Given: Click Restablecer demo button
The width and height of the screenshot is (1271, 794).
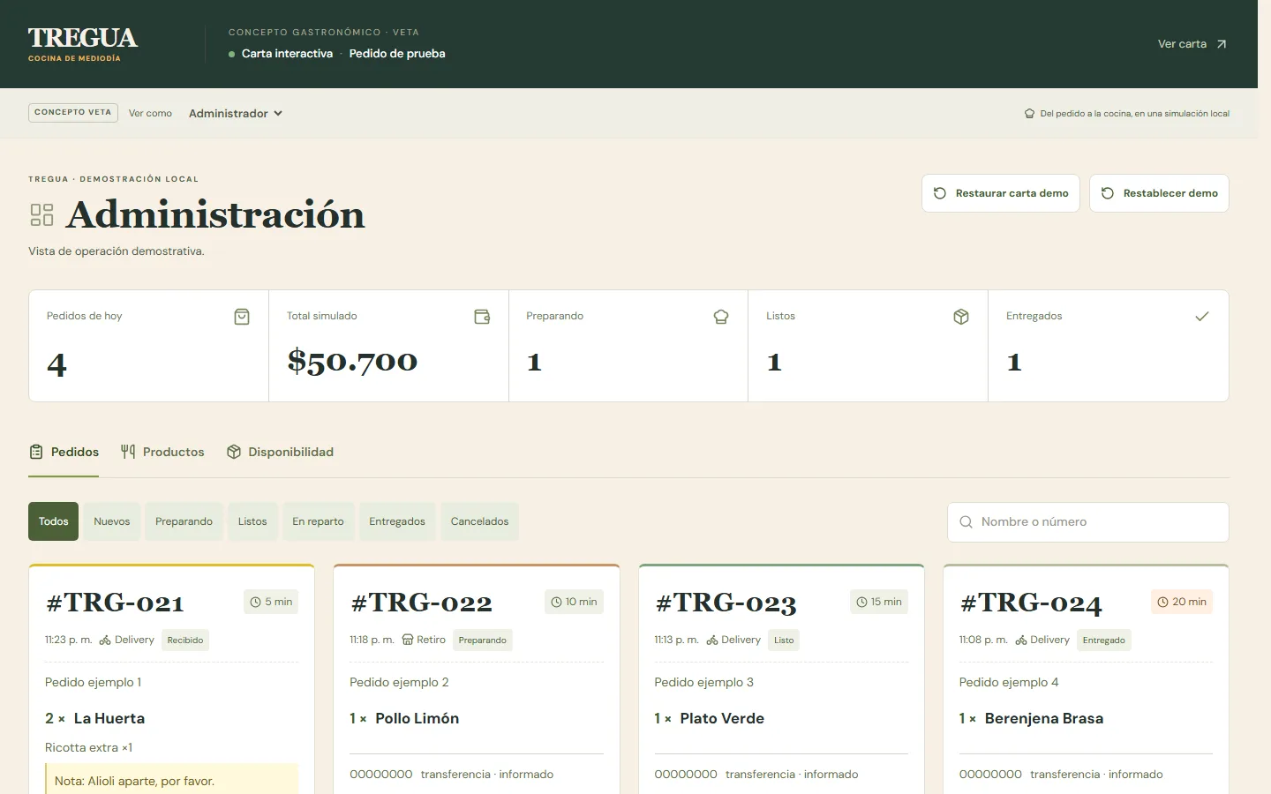Looking at the screenshot, I should (x=1159, y=193).
